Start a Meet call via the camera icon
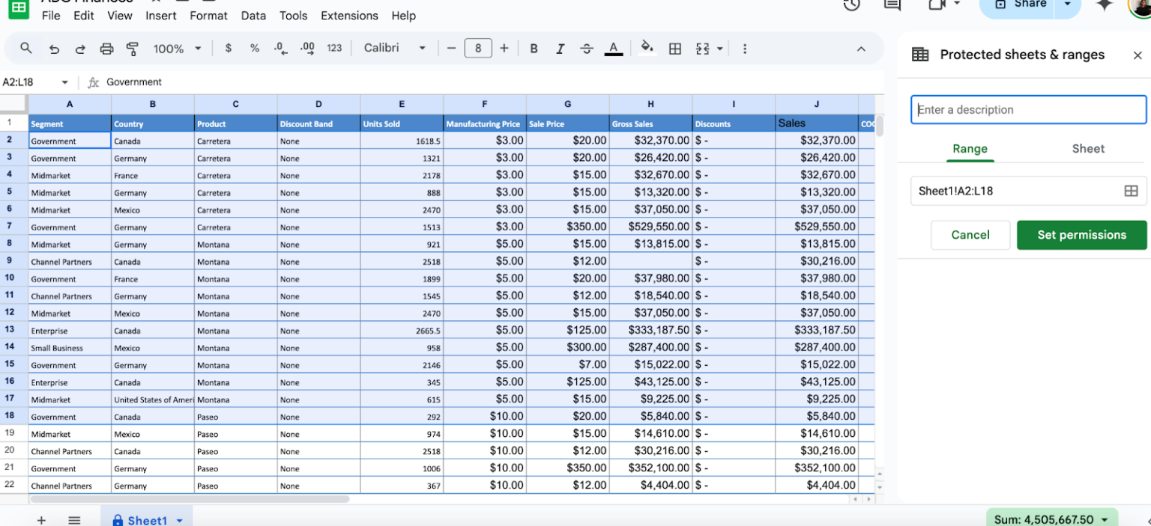This screenshot has height=526, width=1151. coord(936,6)
